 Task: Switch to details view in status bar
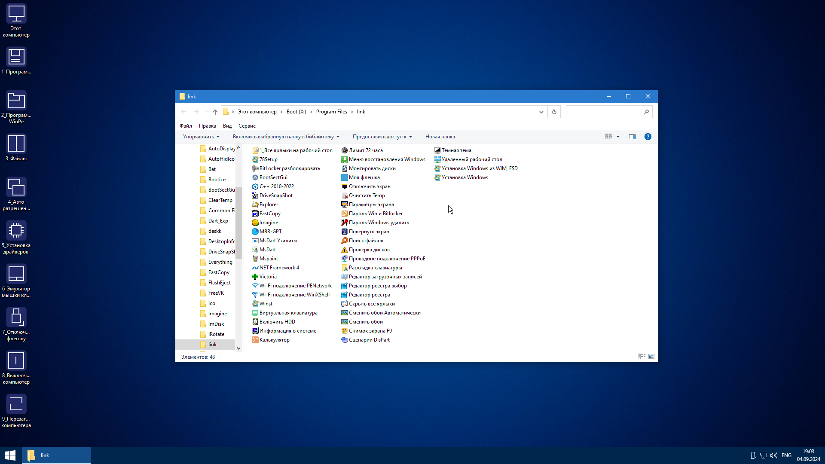tap(642, 357)
